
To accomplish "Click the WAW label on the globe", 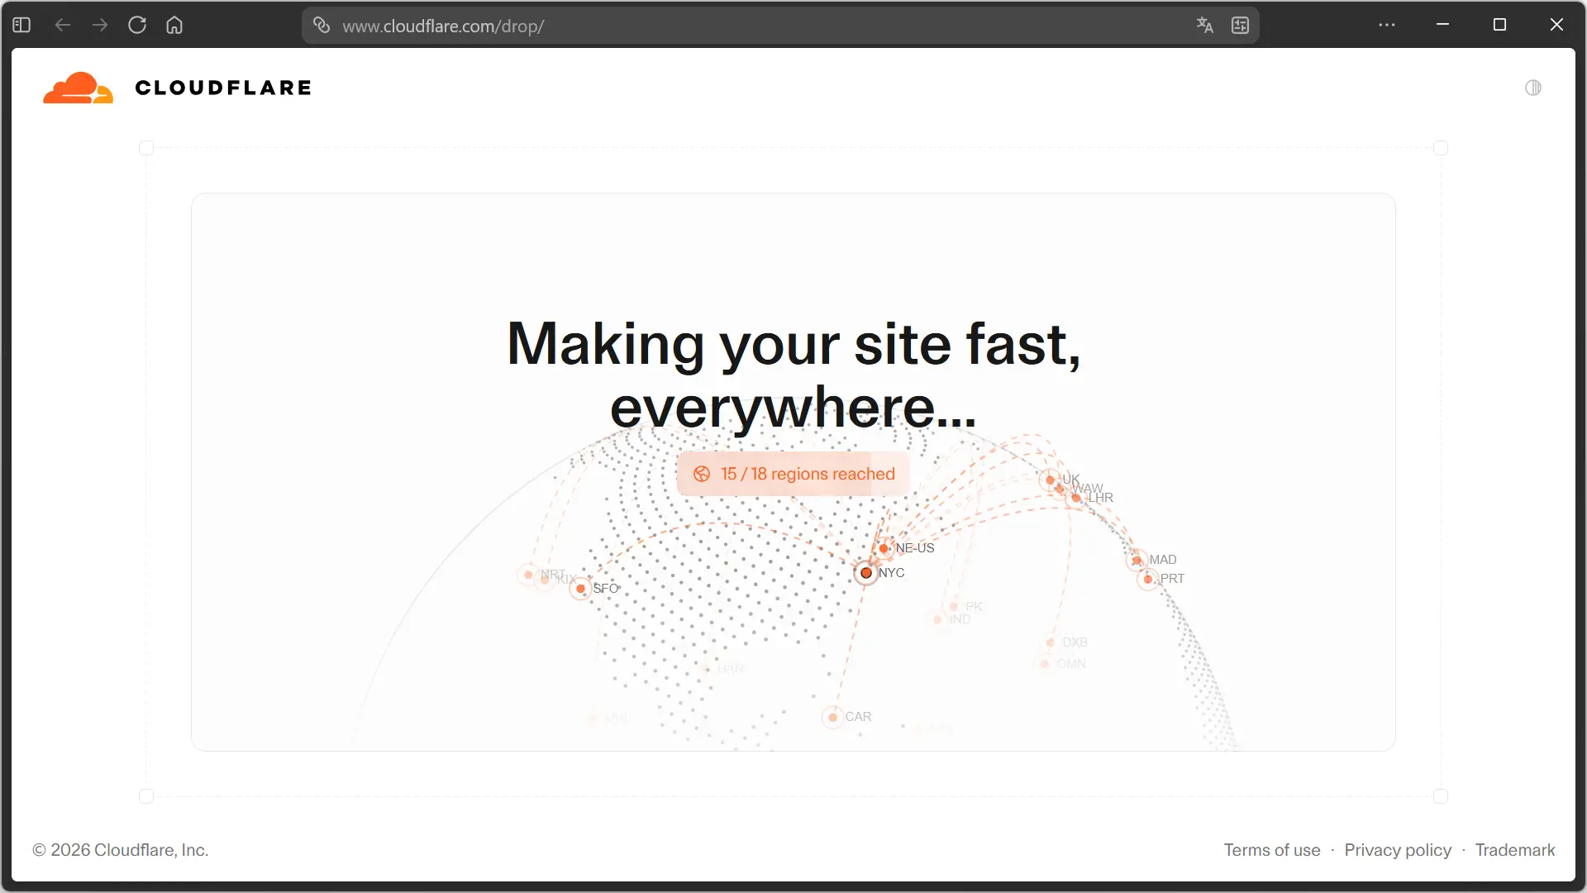I will [x=1088, y=489].
